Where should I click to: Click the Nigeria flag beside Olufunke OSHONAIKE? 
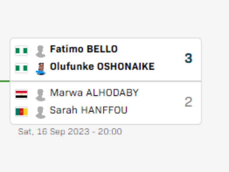click(x=22, y=68)
